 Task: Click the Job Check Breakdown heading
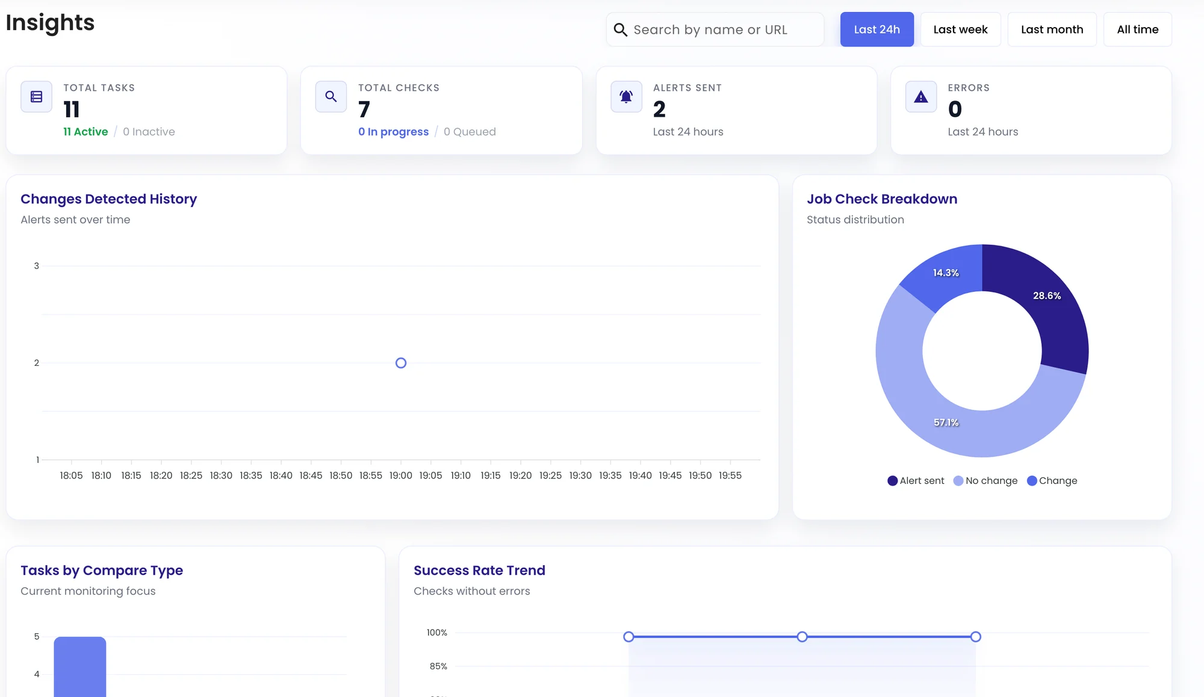(882, 199)
